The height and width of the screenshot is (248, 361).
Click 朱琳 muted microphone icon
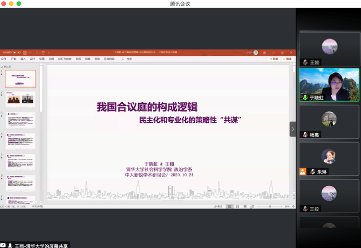coord(312,172)
